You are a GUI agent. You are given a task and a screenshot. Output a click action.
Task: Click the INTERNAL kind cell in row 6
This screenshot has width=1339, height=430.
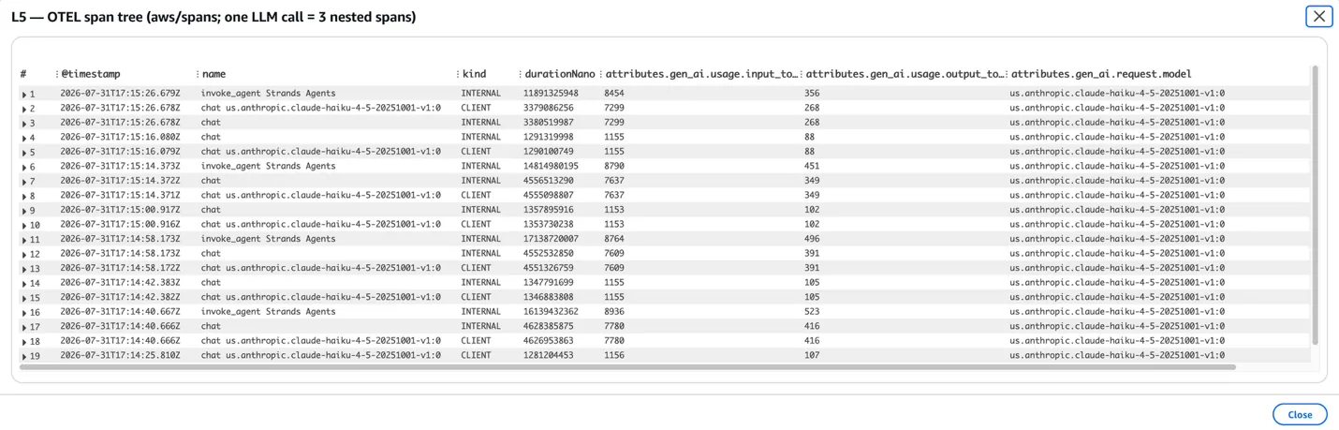pos(480,166)
